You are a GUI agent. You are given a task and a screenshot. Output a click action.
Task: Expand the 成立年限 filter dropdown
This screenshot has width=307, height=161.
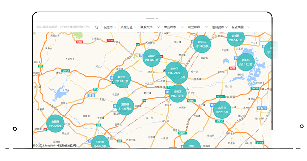[x=196, y=27]
